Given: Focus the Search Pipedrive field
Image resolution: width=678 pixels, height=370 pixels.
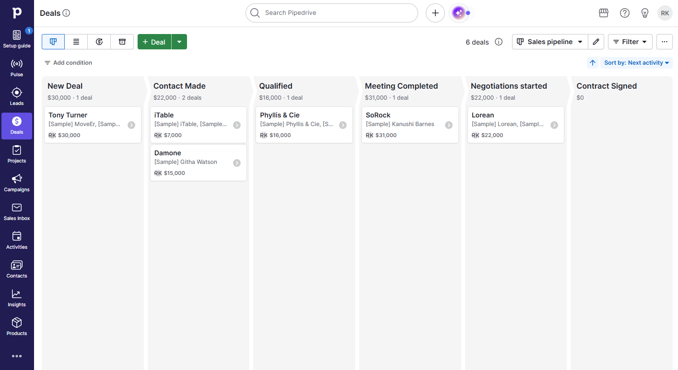Looking at the screenshot, I should click(332, 13).
